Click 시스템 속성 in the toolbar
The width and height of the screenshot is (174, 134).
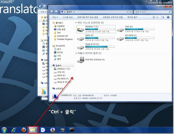click(68, 17)
